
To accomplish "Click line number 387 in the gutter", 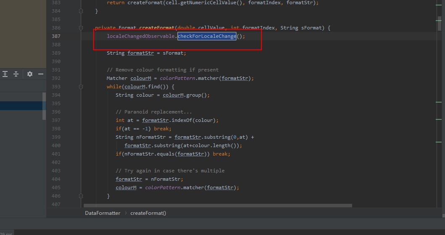I will [56, 36].
